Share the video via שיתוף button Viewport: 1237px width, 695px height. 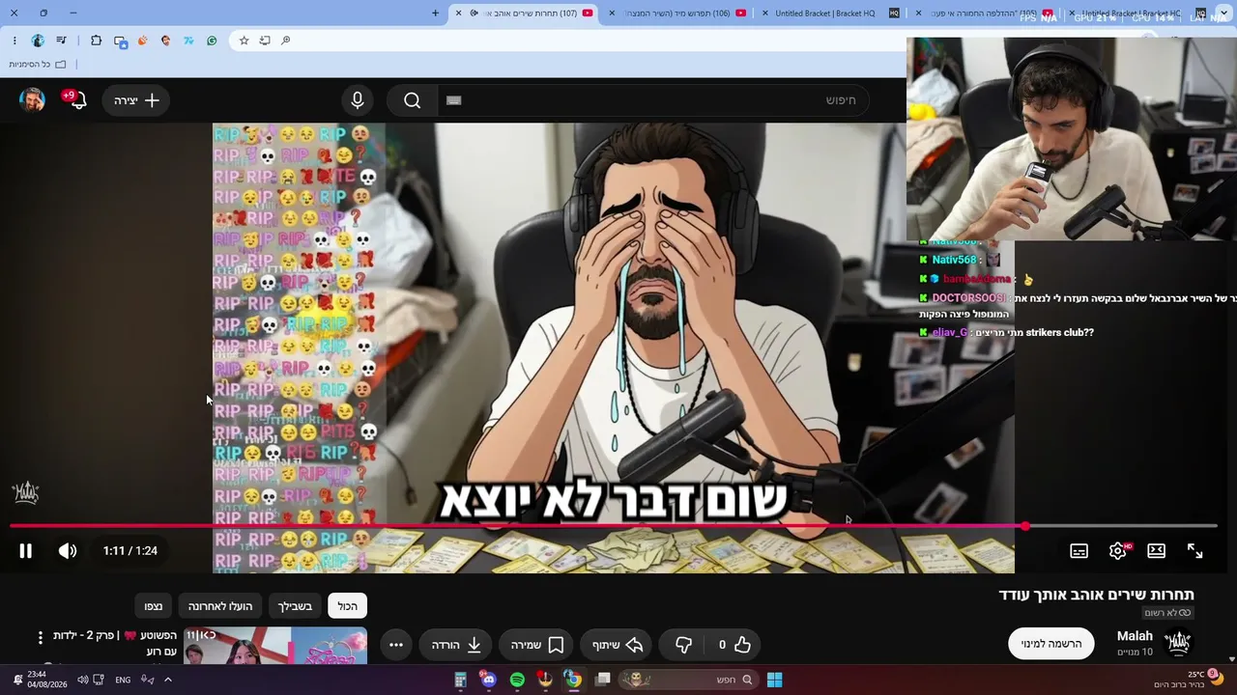tap(618, 645)
